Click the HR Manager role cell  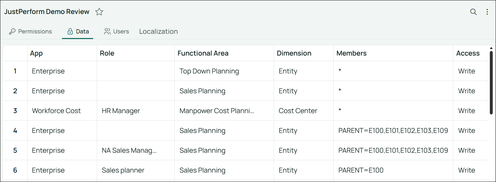[136, 110]
